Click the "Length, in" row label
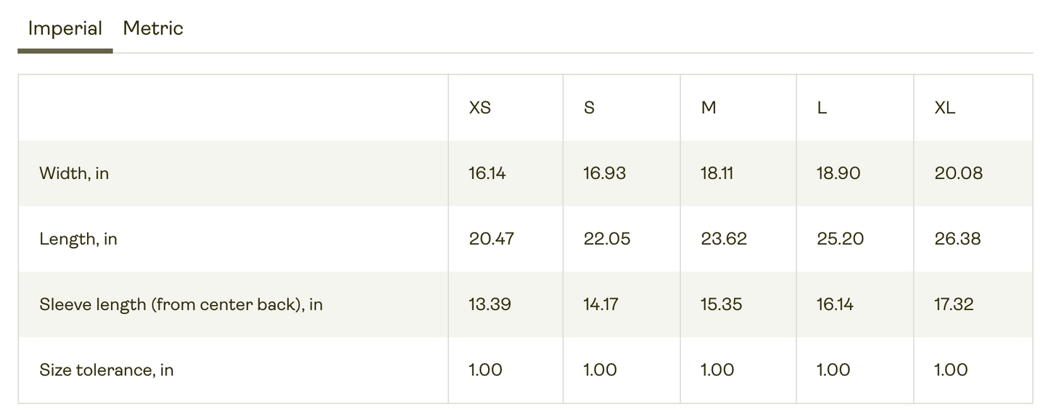The image size is (1048, 416). 78,239
